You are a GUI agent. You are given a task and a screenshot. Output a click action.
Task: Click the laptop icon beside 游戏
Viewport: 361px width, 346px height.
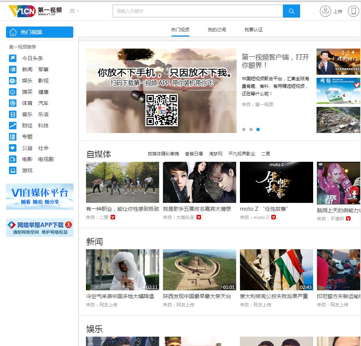click(13, 170)
